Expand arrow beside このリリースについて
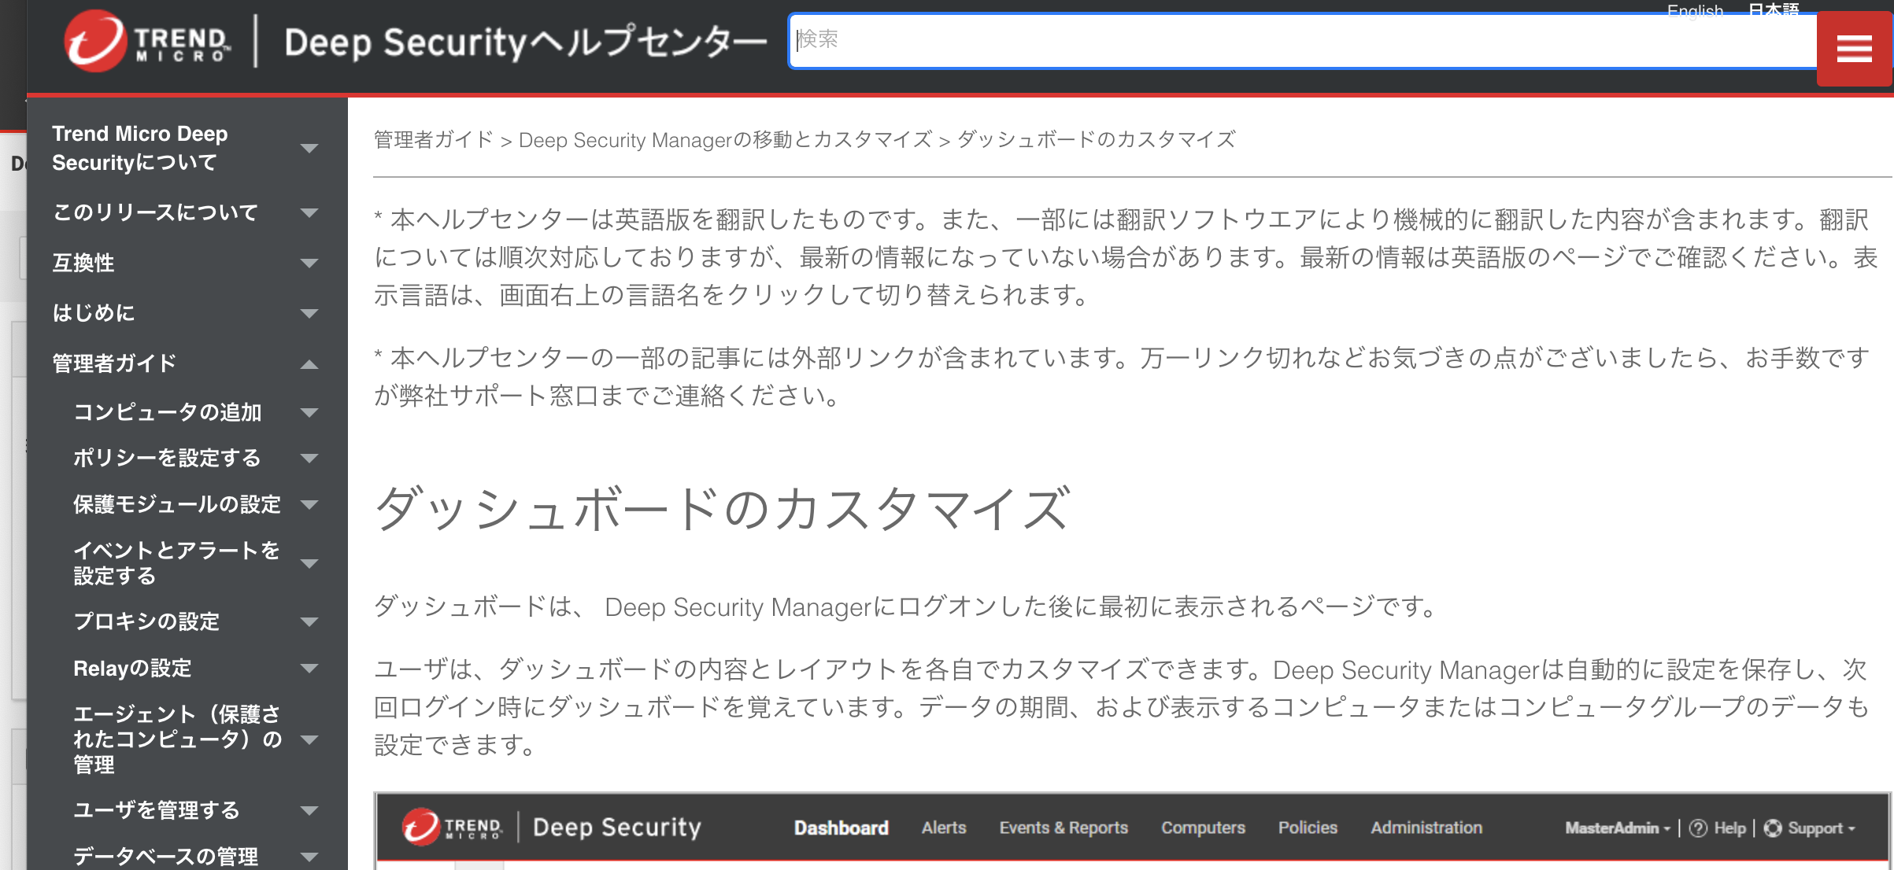The width and height of the screenshot is (1894, 870). (x=309, y=212)
